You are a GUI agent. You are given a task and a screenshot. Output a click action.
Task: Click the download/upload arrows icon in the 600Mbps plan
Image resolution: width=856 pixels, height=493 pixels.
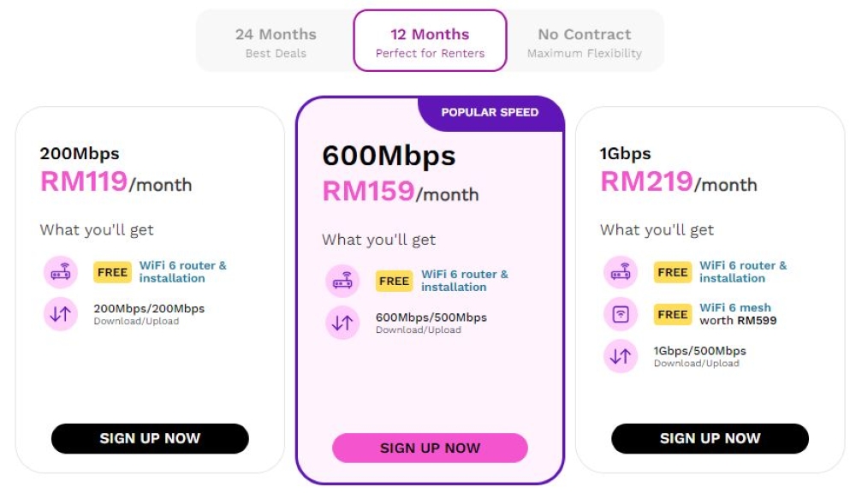point(343,323)
